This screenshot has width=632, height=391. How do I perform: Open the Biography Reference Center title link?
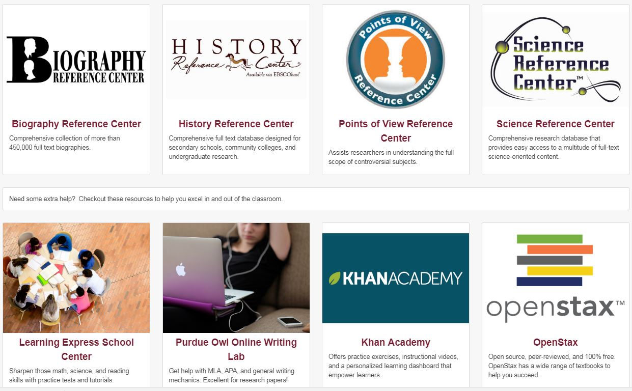pyautogui.click(x=76, y=124)
